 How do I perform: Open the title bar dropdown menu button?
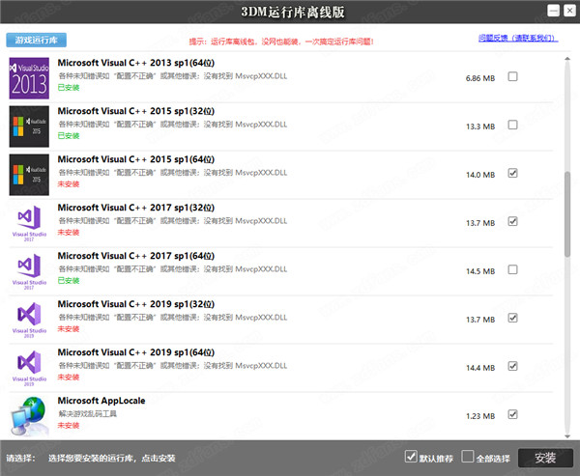pyautogui.click(x=552, y=13)
